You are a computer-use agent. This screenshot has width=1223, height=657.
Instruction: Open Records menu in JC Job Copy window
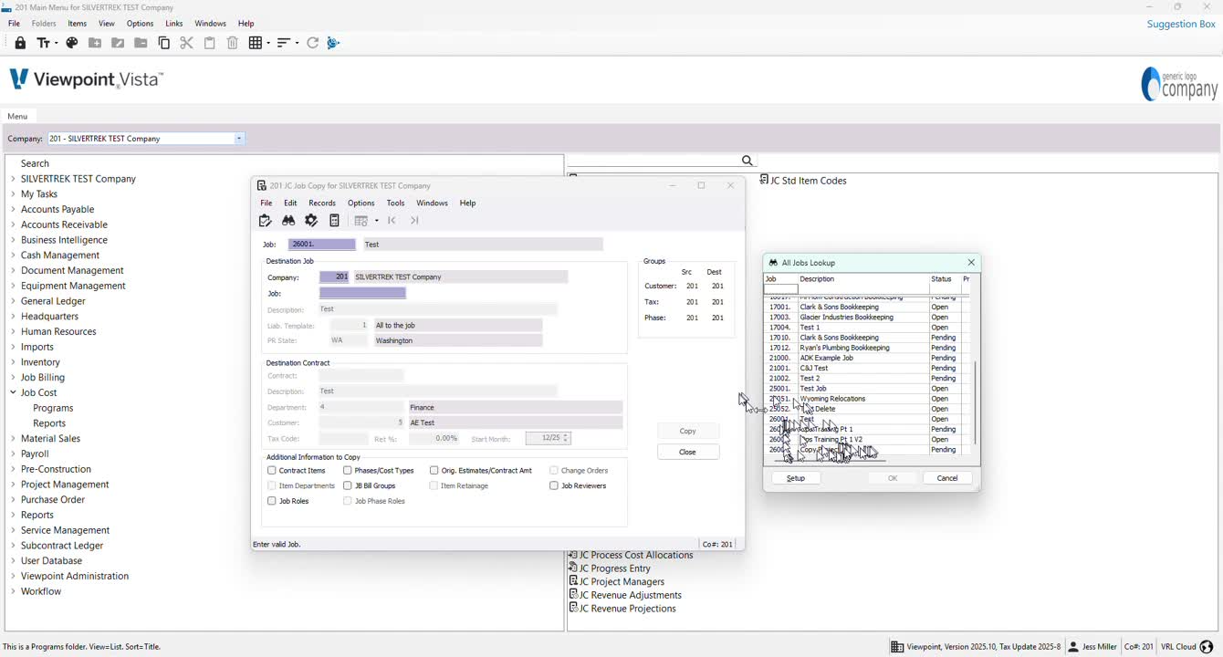point(322,203)
